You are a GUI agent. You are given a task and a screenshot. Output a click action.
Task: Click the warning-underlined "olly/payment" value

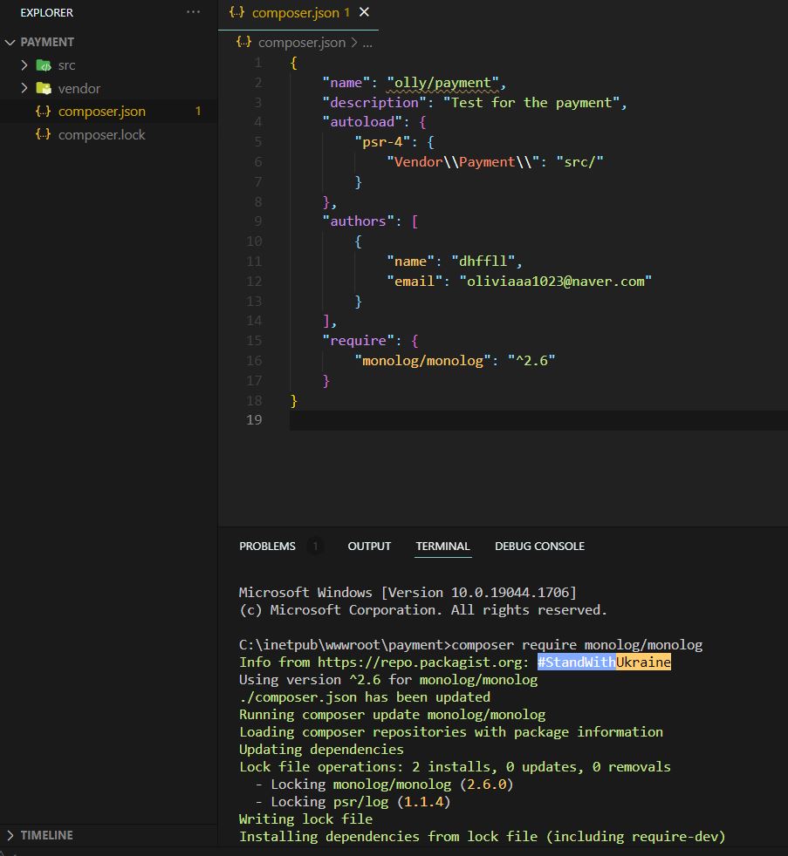click(442, 83)
